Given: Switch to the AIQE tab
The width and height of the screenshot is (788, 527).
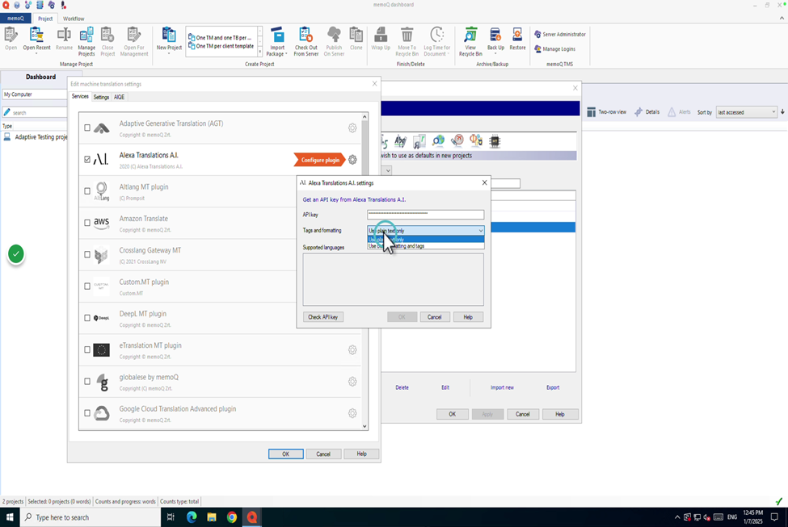Looking at the screenshot, I should (x=119, y=98).
